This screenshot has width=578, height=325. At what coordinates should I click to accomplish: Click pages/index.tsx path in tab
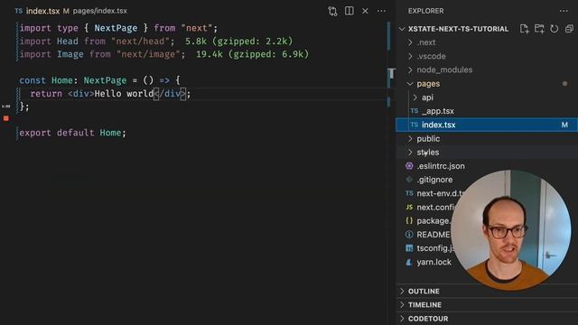(x=100, y=11)
